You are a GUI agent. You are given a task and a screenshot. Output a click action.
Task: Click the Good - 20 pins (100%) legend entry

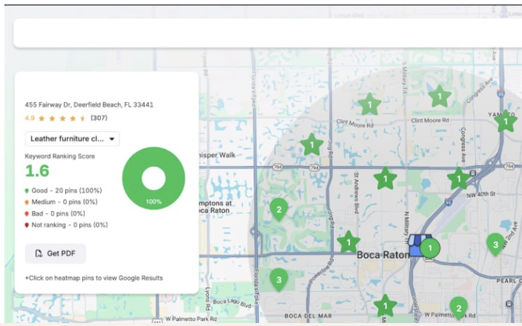(64, 190)
